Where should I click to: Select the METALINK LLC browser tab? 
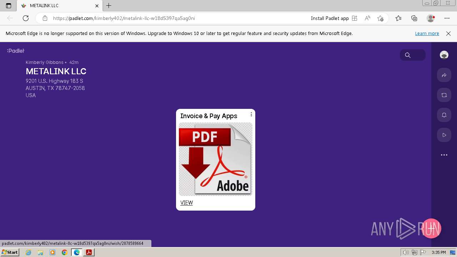[59, 6]
